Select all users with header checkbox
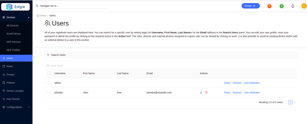This screenshot has width=307, height=124. (x=49, y=73)
